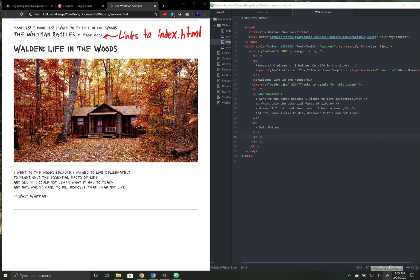Screen dimensions: 420x280
Task: Click the Chrome address bar URL
Action: pos(85,14)
